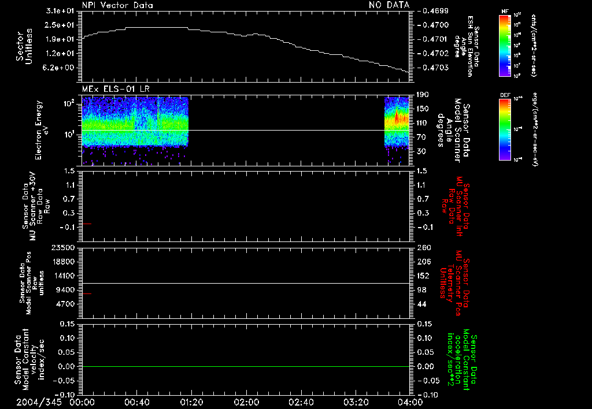Image resolution: width=592 pixels, height=409 pixels.
Task: Click the "190" scanner angle tick
Action: click(423, 95)
